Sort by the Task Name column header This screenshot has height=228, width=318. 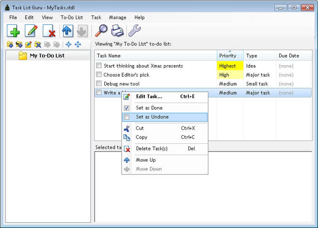pyautogui.click(x=156, y=55)
